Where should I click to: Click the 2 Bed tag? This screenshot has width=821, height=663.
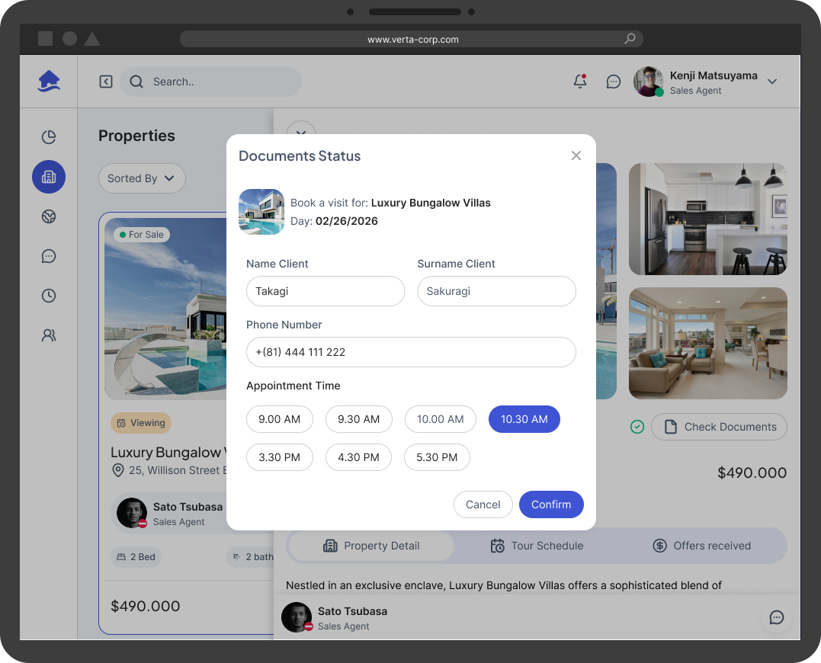(x=136, y=557)
